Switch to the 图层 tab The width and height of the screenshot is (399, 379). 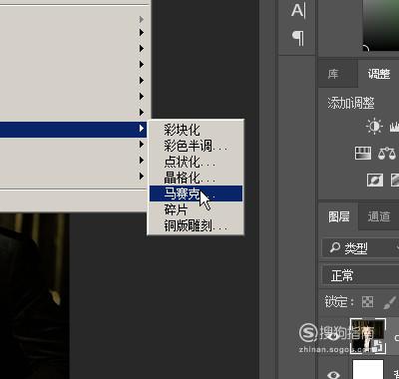point(339,216)
